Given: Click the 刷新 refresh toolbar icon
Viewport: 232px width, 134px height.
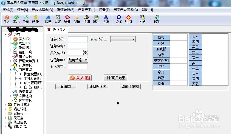Looking at the screenshot, I should point(67,19).
